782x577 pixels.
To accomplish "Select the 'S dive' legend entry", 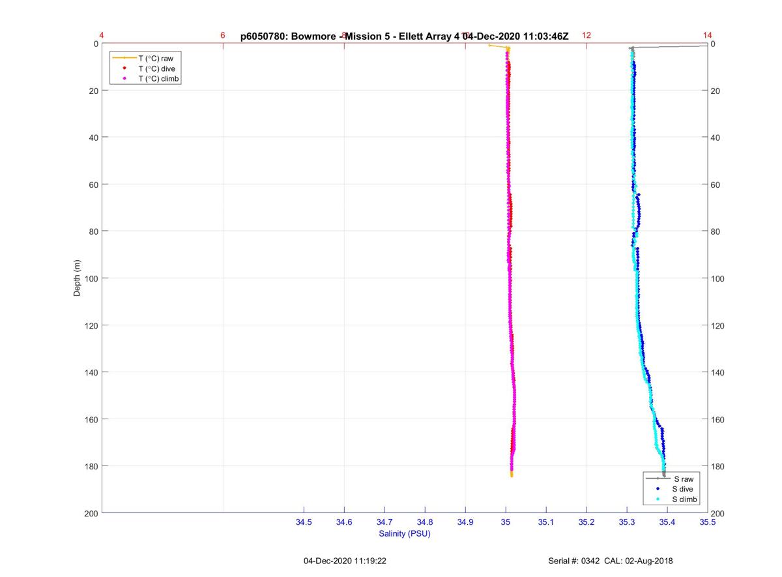I will pos(674,489).
